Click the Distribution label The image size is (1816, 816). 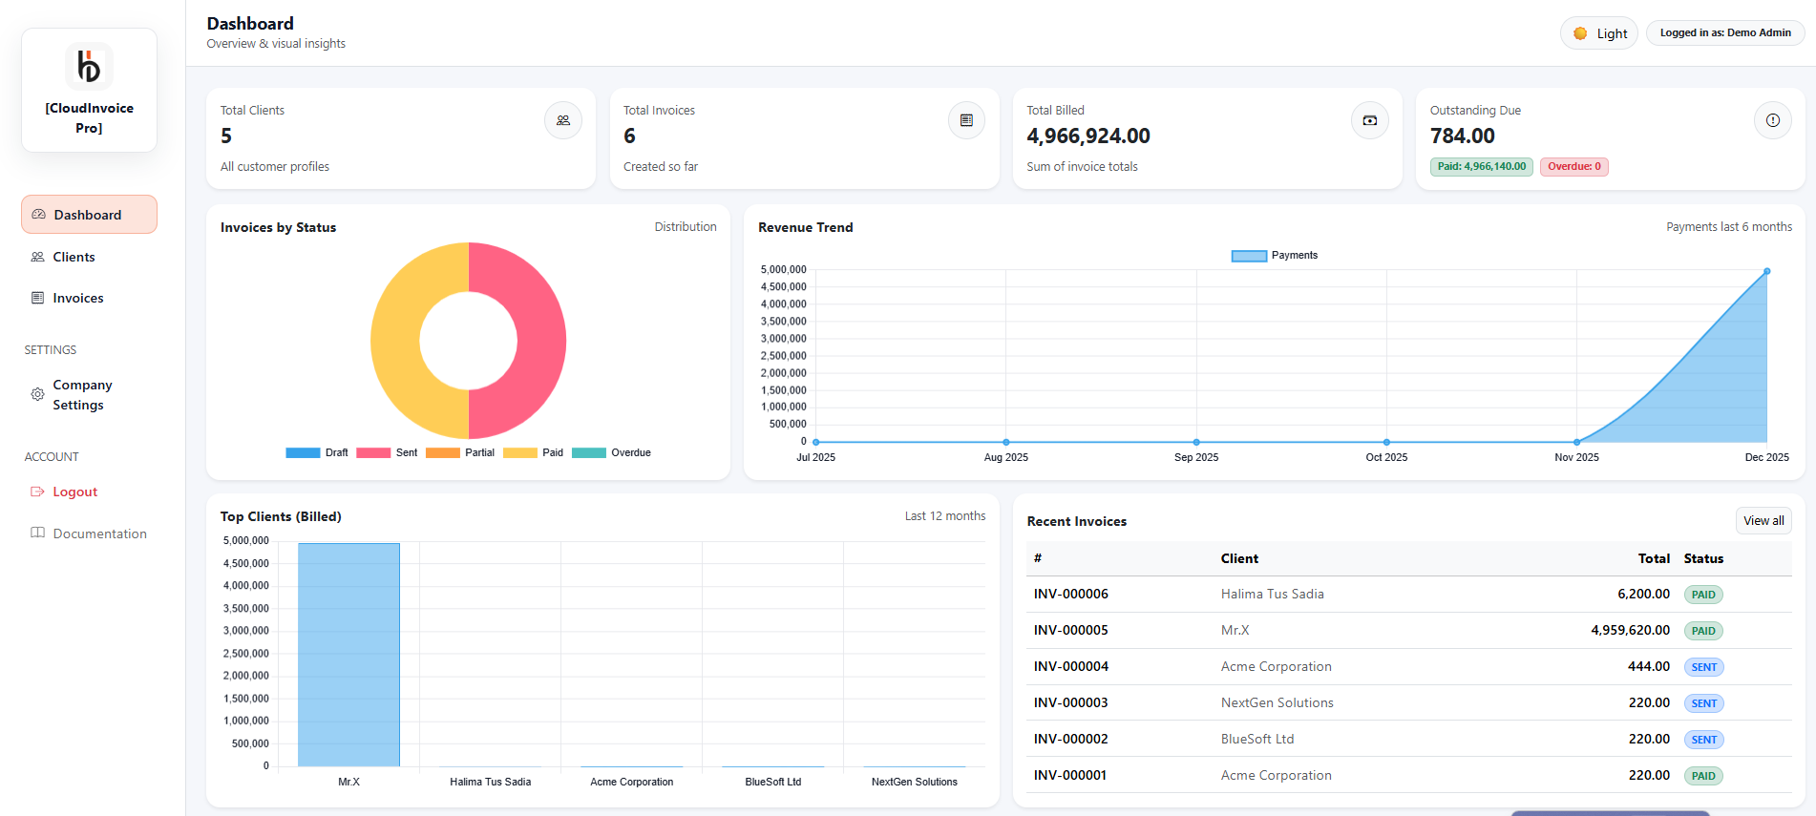(x=686, y=226)
